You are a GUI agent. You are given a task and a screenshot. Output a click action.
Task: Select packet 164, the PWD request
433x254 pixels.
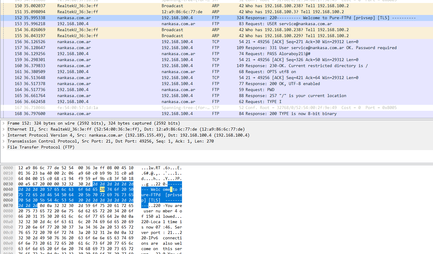click(x=180, y=90)
